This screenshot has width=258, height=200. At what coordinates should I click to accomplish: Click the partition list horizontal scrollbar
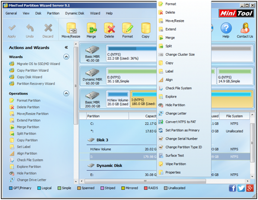point(145,181)
